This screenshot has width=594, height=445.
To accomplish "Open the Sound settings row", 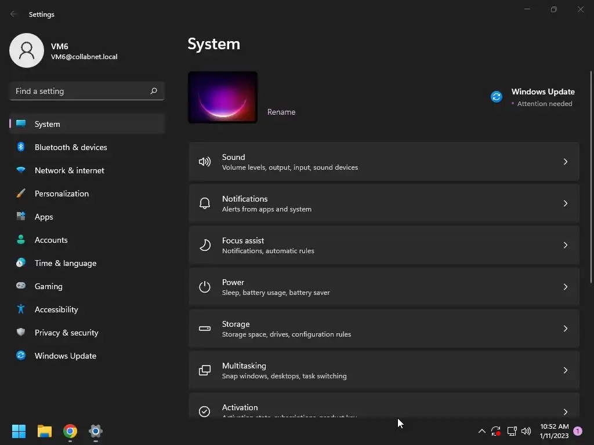I will [384, 162].
